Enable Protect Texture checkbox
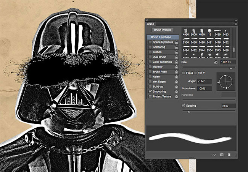This screenshot has width=248, height=172. [x=150, y=96]
